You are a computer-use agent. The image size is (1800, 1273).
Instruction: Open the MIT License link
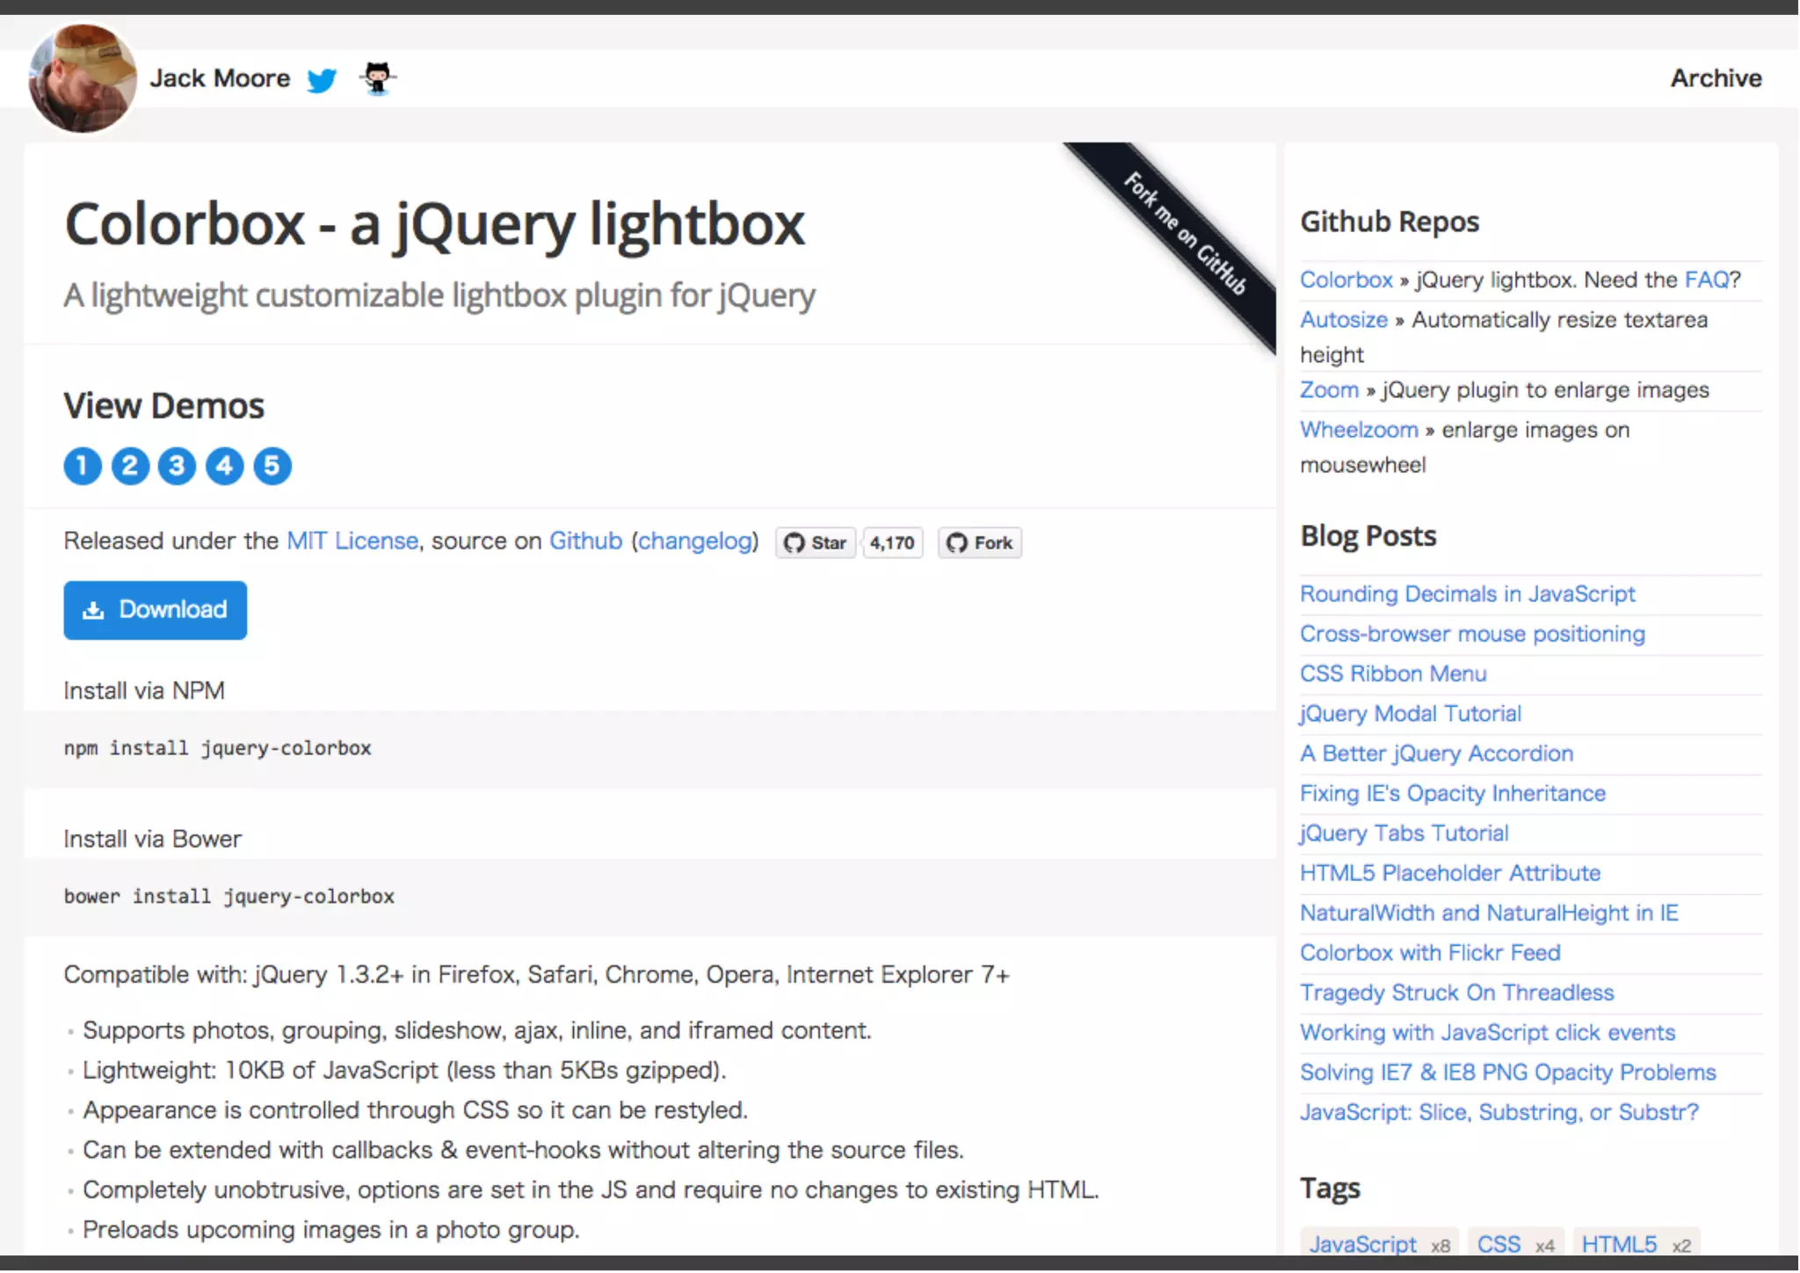[x=352, y=541]
